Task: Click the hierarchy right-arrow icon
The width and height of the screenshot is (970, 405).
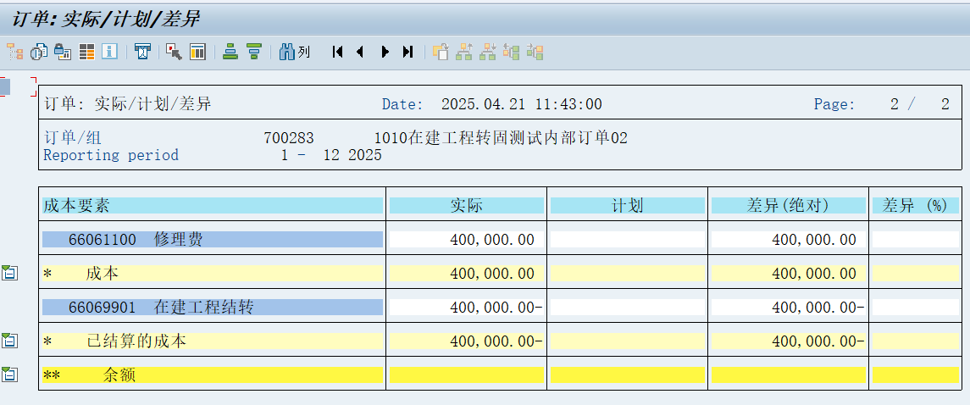Action: [535, 52]
